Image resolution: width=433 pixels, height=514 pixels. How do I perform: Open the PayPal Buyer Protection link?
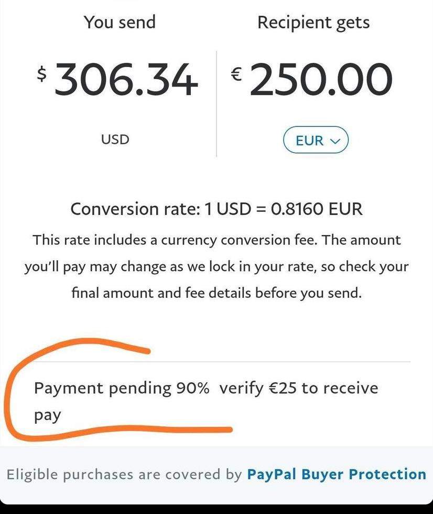tap(336, 475)
